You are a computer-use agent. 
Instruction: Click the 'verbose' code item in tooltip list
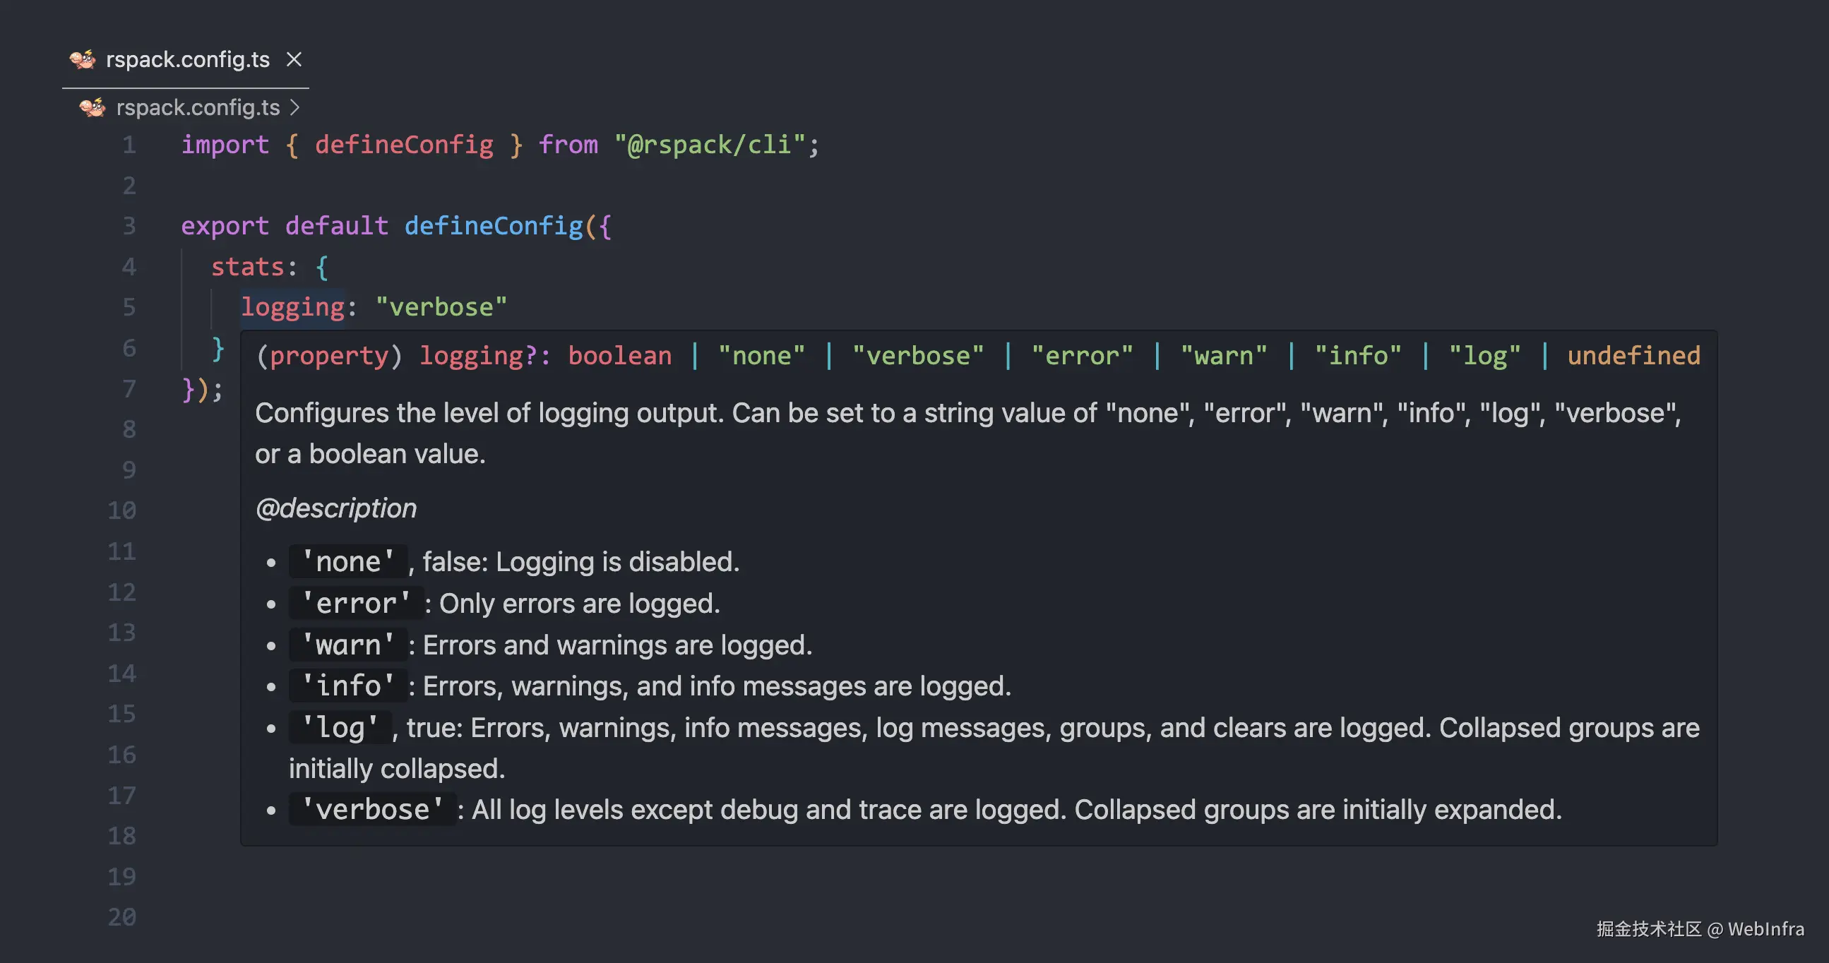click(372, 810)
